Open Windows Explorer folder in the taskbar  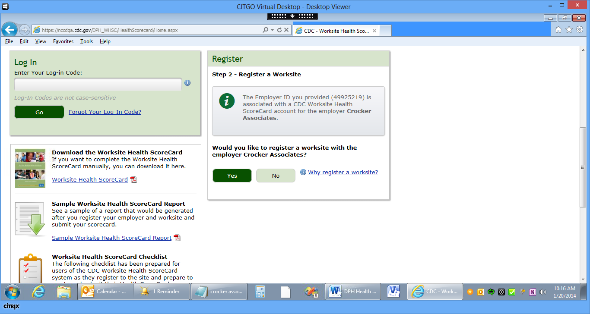64,292
